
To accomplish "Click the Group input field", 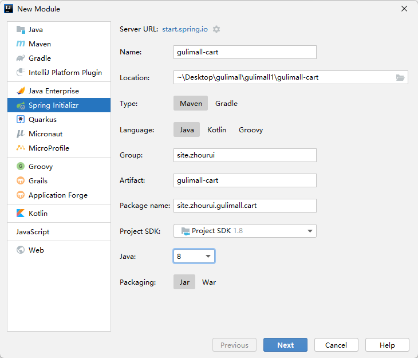I will (x=245, y=155).
